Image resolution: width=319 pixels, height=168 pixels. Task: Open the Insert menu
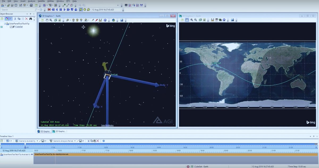(x=23, y=1)
